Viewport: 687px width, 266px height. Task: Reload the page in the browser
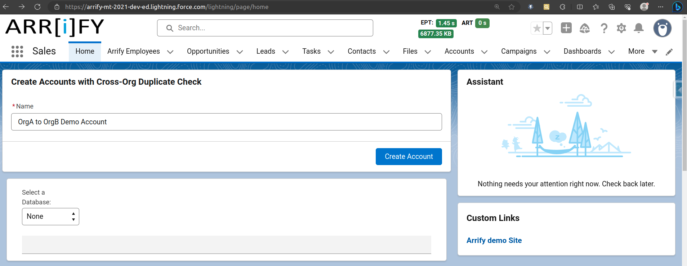tap(37, 7)
